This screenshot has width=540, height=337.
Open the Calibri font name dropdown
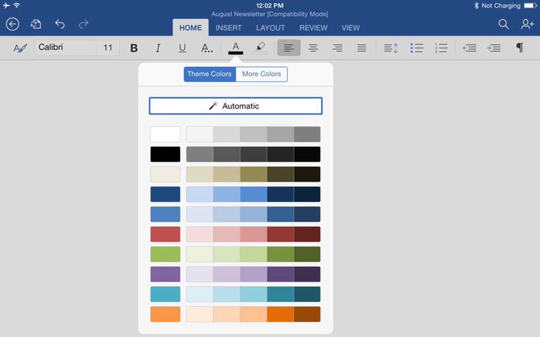(x=65, y=48)
